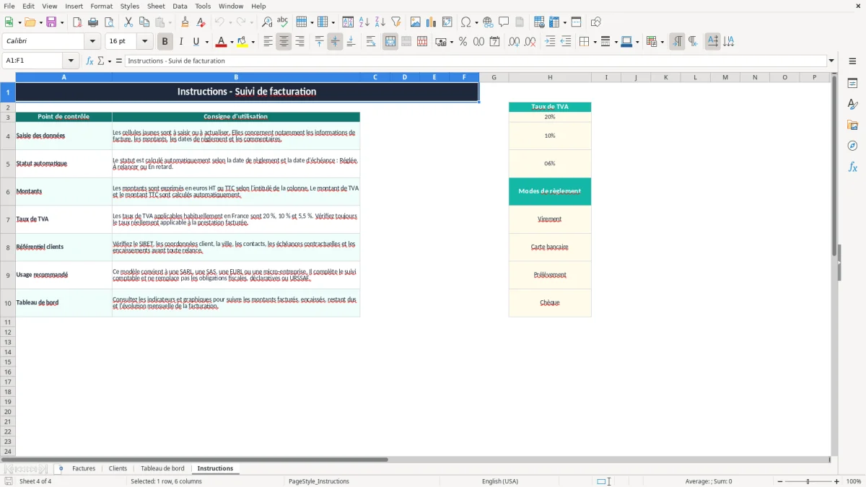Open the Tools menu

click(203, 6)
